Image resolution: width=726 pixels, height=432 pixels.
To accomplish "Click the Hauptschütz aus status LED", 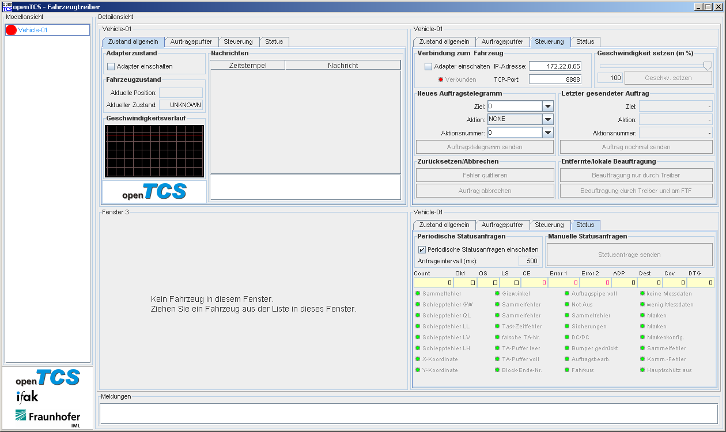I will pos(642,370).
